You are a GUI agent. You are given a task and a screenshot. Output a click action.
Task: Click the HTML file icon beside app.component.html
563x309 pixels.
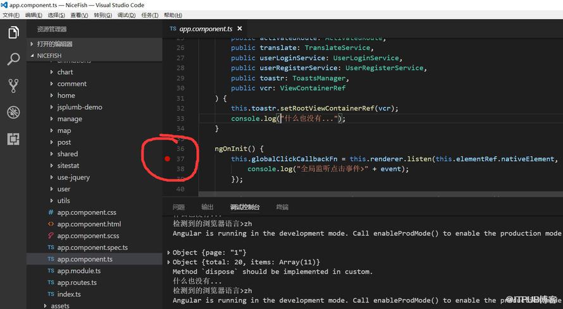pos(51,224)
